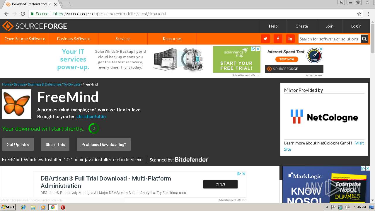
Task: Click the secure padlock icon
Action: click(32, 14)
